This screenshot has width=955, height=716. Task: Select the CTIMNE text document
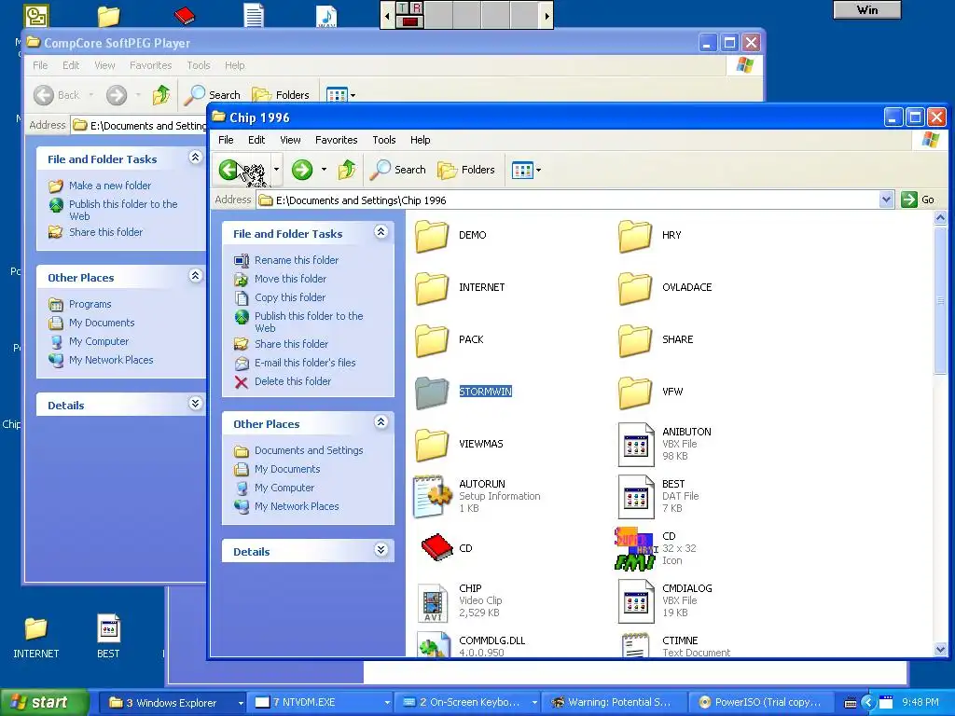click(x=675, y=645)
